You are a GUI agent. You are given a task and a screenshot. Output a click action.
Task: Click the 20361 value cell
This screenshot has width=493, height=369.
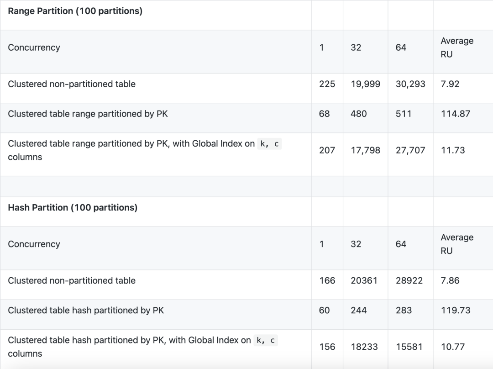pyautogui.click(x=364, y=280)
